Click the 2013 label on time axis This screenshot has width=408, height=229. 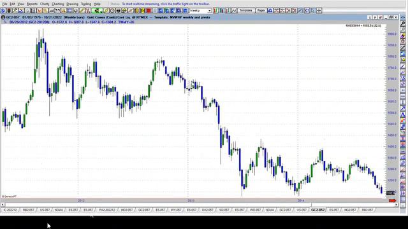191,200
